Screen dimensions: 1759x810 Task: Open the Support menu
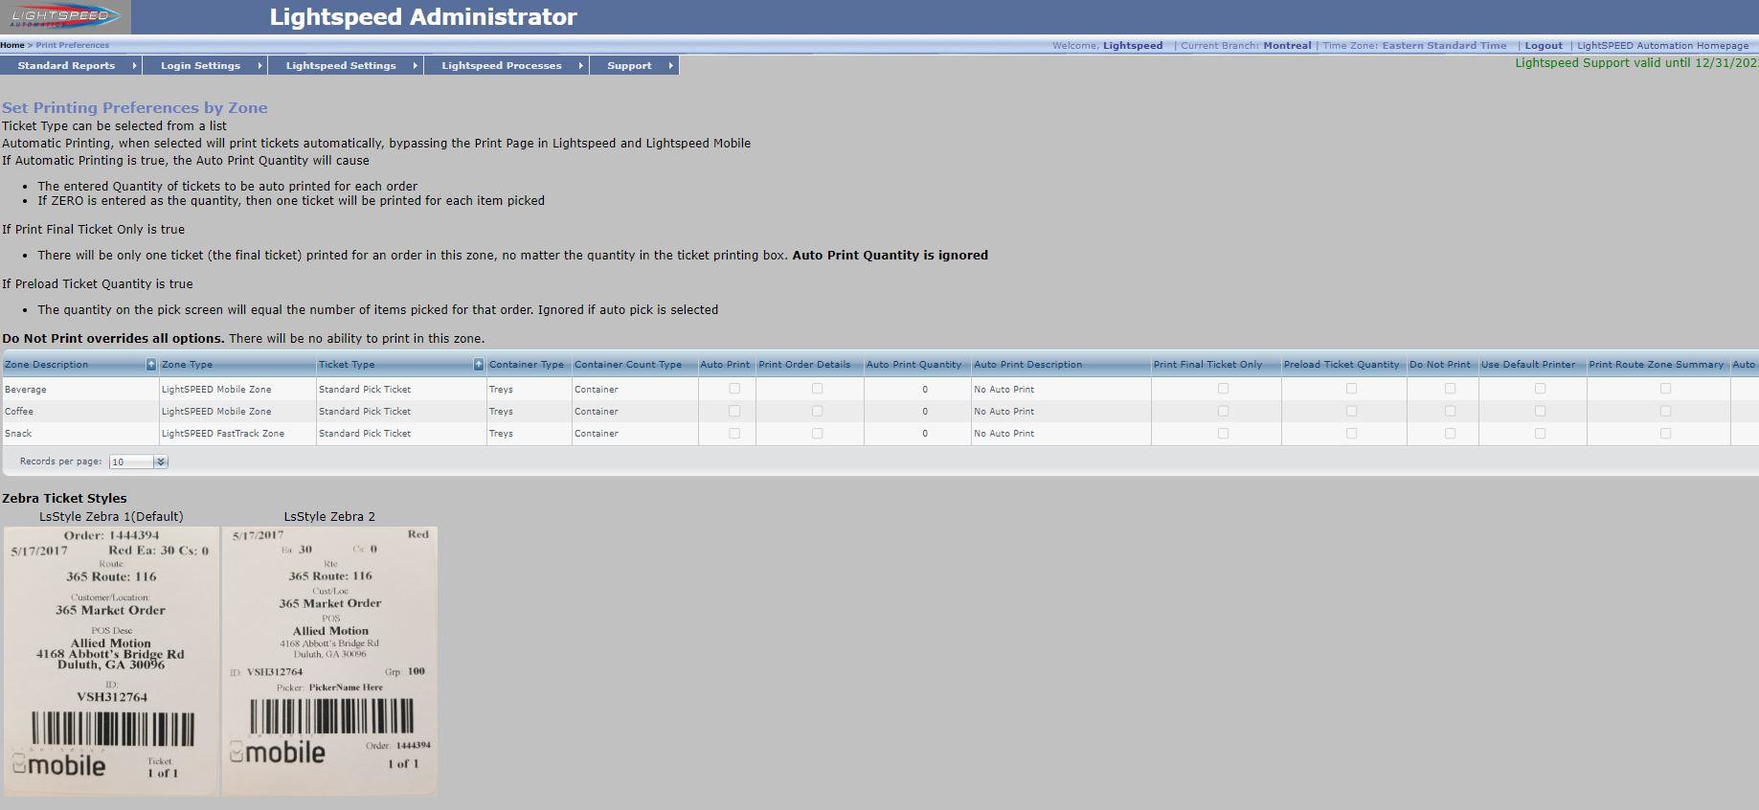click(x=629, y=65)
